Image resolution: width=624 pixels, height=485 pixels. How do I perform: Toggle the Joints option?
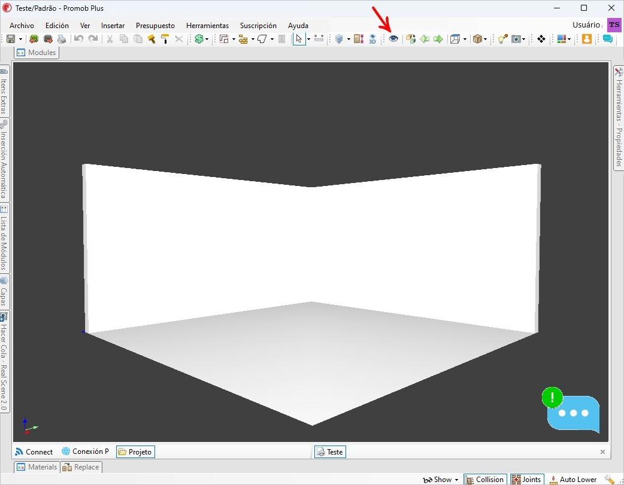click(x=527, y=480)
